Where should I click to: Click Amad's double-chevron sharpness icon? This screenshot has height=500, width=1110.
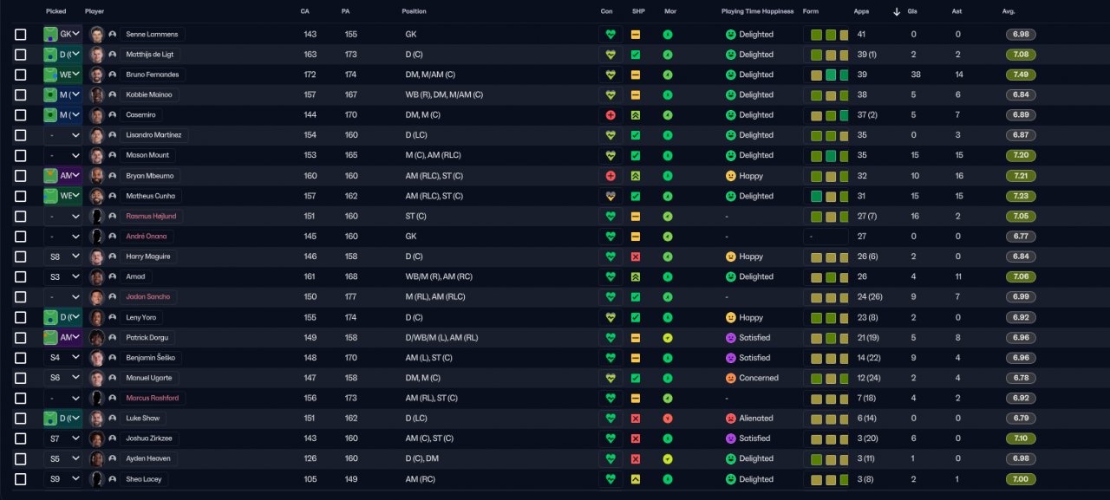tap(636, 276)
